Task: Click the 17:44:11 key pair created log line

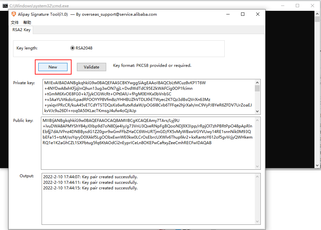Action: click(90, 182)
